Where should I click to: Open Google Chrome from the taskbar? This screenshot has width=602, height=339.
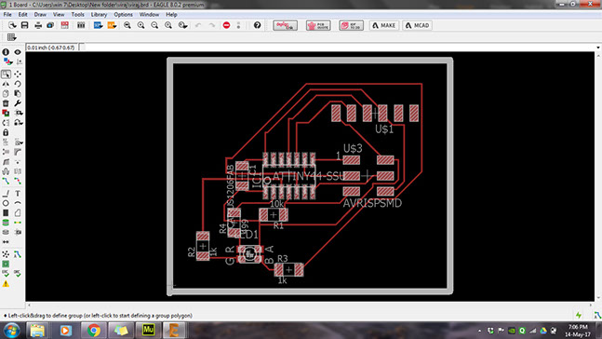pyautogui.click(x=93, y=331)
